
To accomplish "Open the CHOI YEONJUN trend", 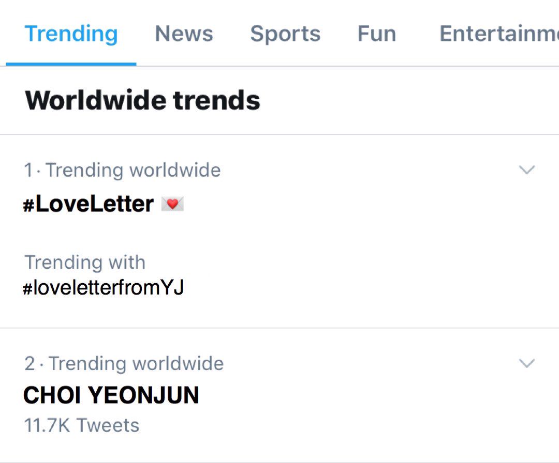I will pos(111,395).
